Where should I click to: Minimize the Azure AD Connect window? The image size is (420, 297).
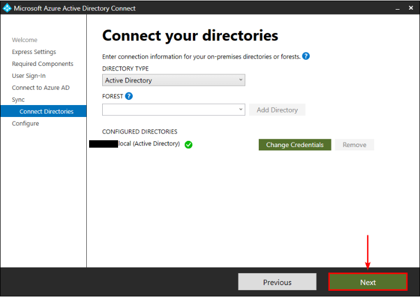397,9
